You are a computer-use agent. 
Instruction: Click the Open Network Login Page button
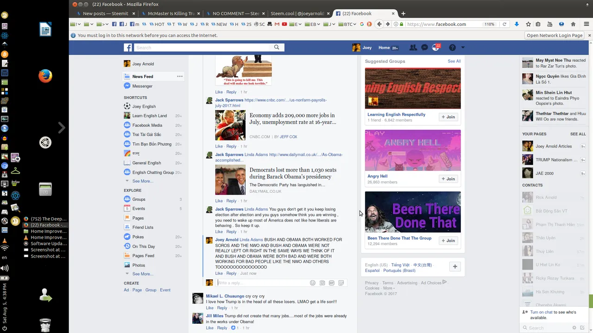(x=555, y=35)
